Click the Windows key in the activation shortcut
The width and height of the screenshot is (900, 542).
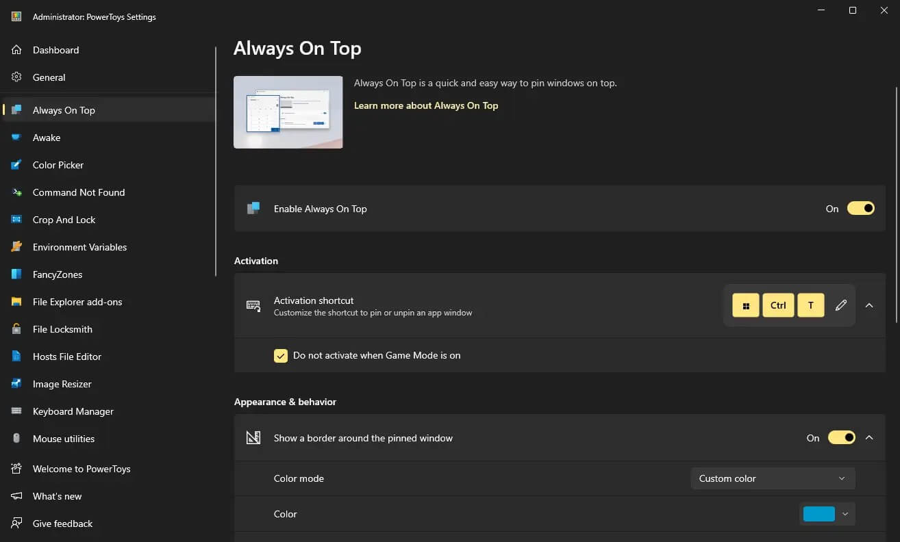746,305
